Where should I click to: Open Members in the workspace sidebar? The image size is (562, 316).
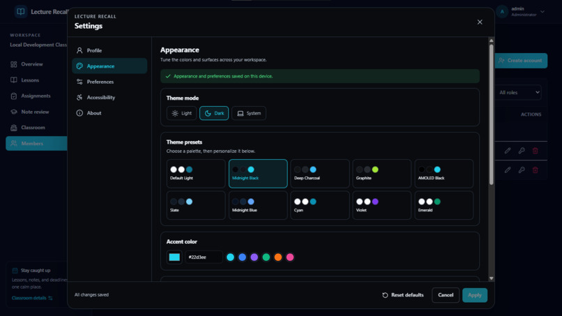point(36,144)
